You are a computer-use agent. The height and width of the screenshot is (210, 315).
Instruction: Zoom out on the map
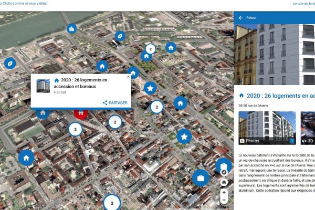pyautogui.click(x=224, y=200)
